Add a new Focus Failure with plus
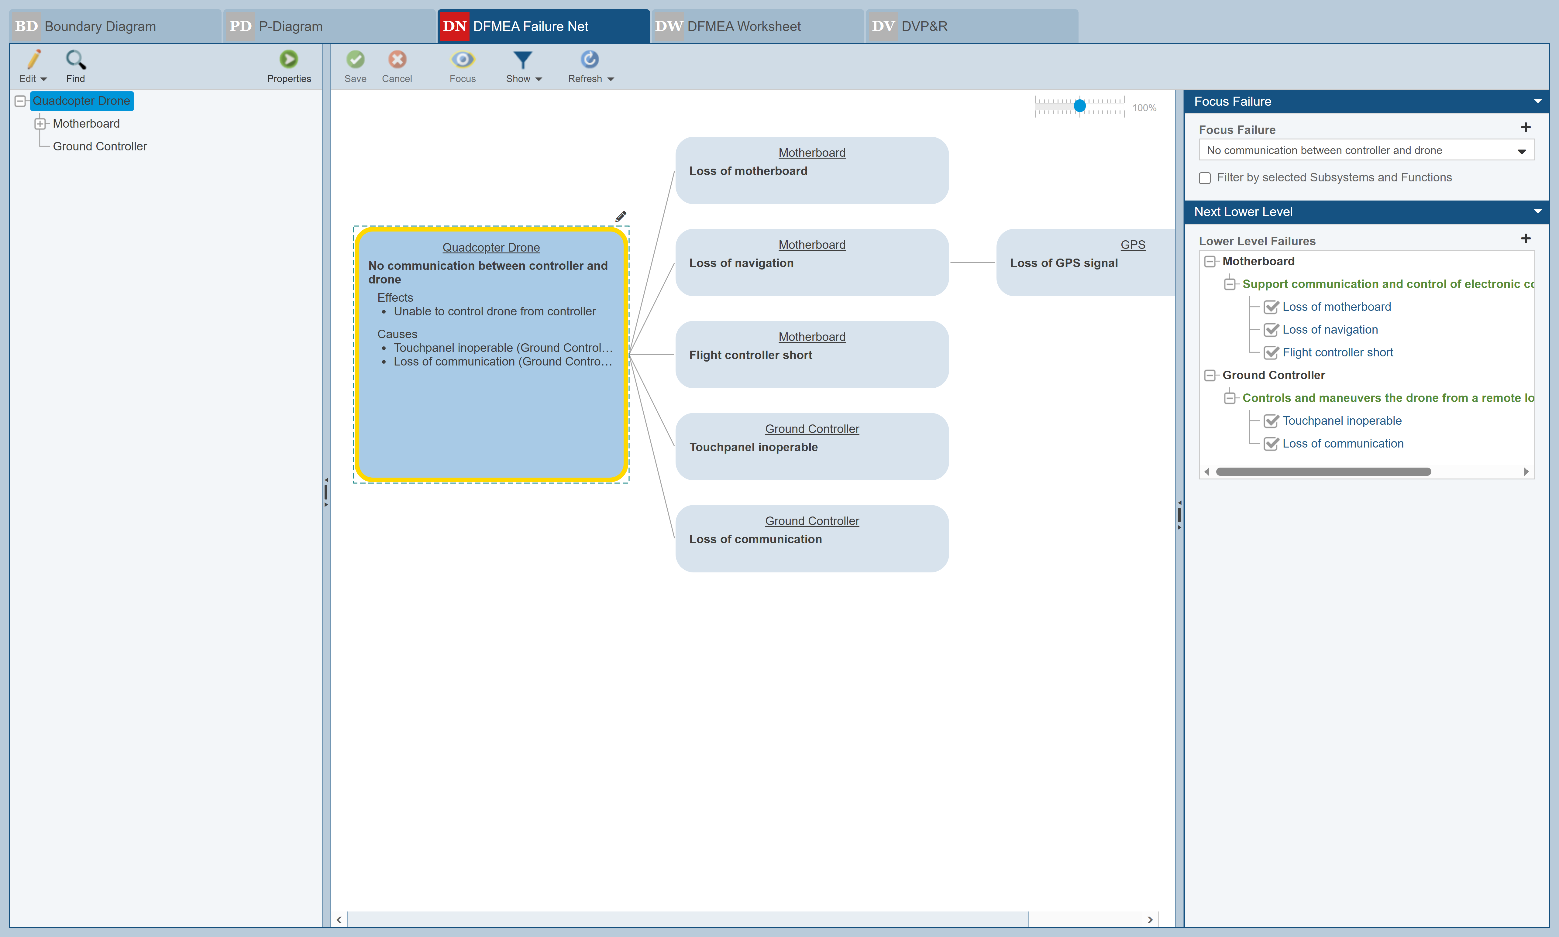The height and width of the screenshot is (937, 1559). coord(1526,128)
